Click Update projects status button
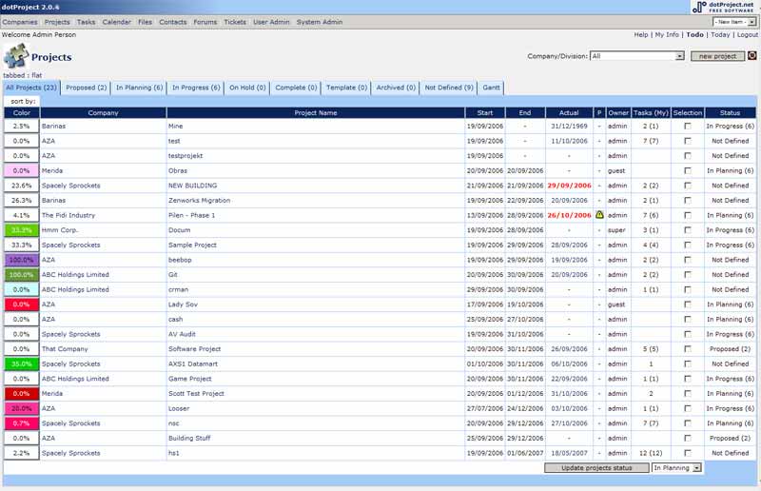This screenshot has width=761, height=491. [595, 468]
